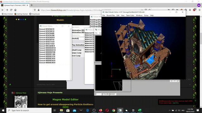Select Geoset 0BDBE4F0 in Geoset Manager

(x=47, y=58)
